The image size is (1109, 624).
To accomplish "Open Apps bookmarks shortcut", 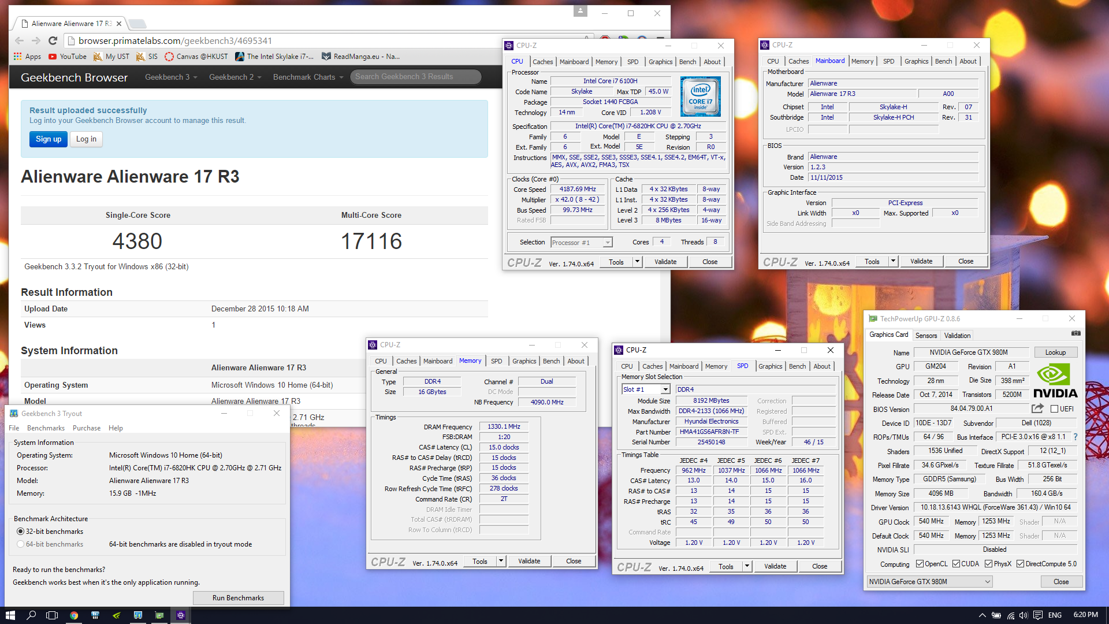I will (x=27, y=57).
